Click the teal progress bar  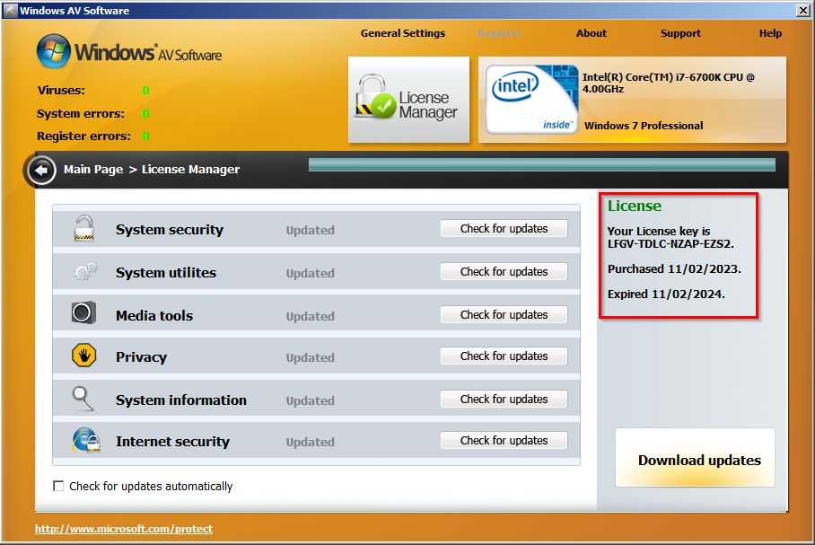point(541,165)
